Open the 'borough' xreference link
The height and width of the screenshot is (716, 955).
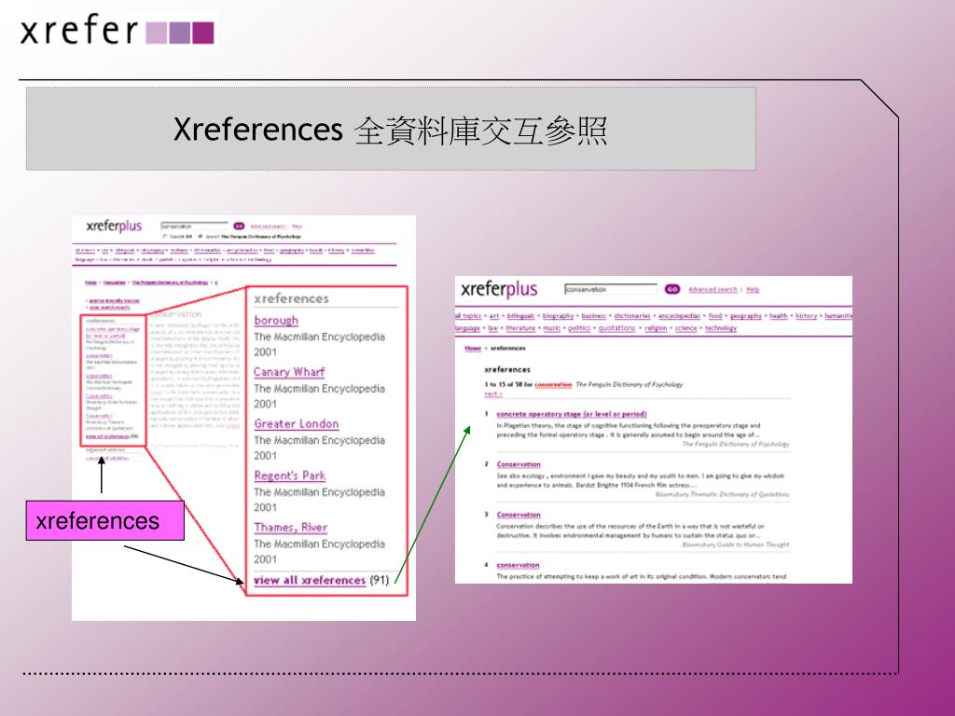tap(276, 321)
